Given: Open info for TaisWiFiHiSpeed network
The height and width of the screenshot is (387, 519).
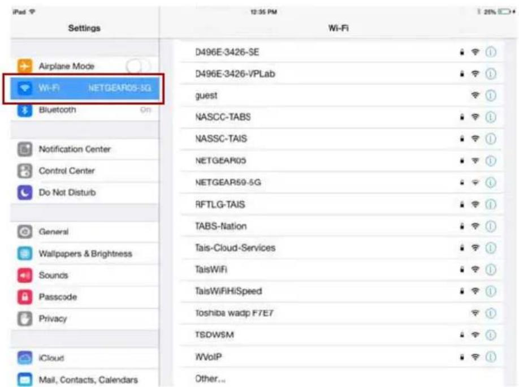Looking at the screenshot, I should (x=491, y=291).
